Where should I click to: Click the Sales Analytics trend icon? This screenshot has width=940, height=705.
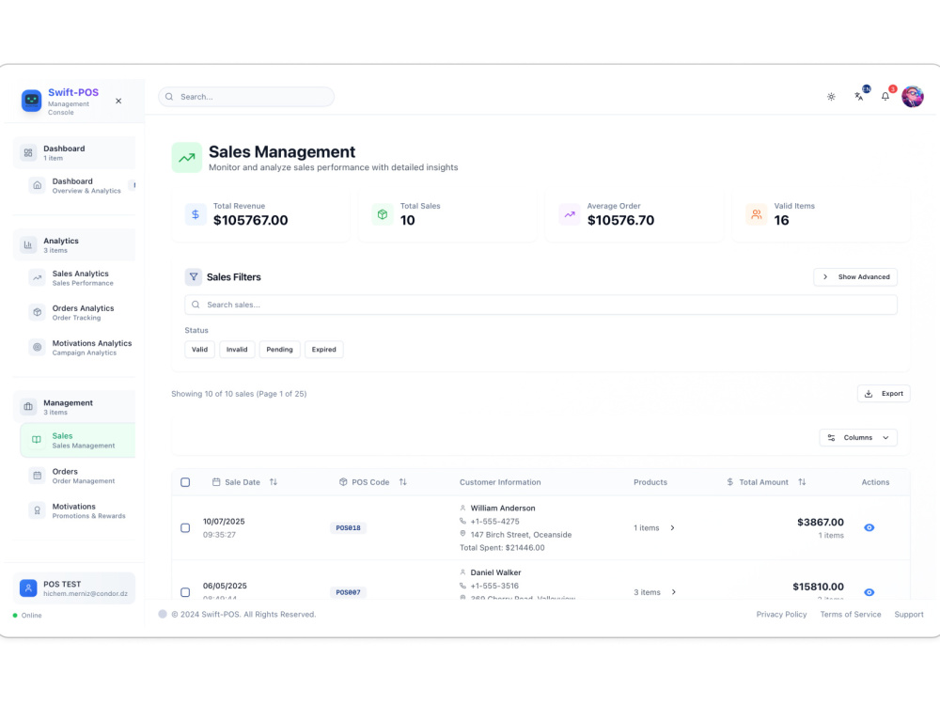click(x=38, y=277)
